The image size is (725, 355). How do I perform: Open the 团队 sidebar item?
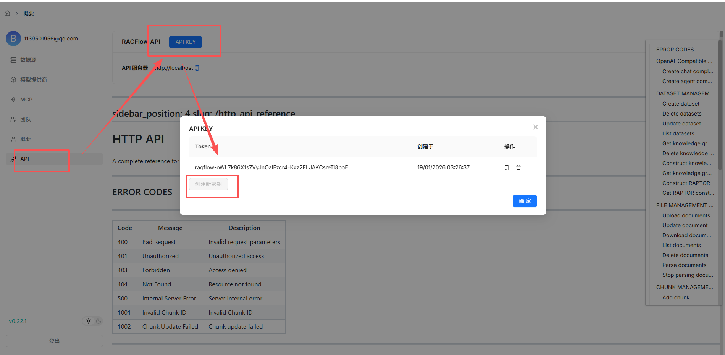(x=54, y=119)
